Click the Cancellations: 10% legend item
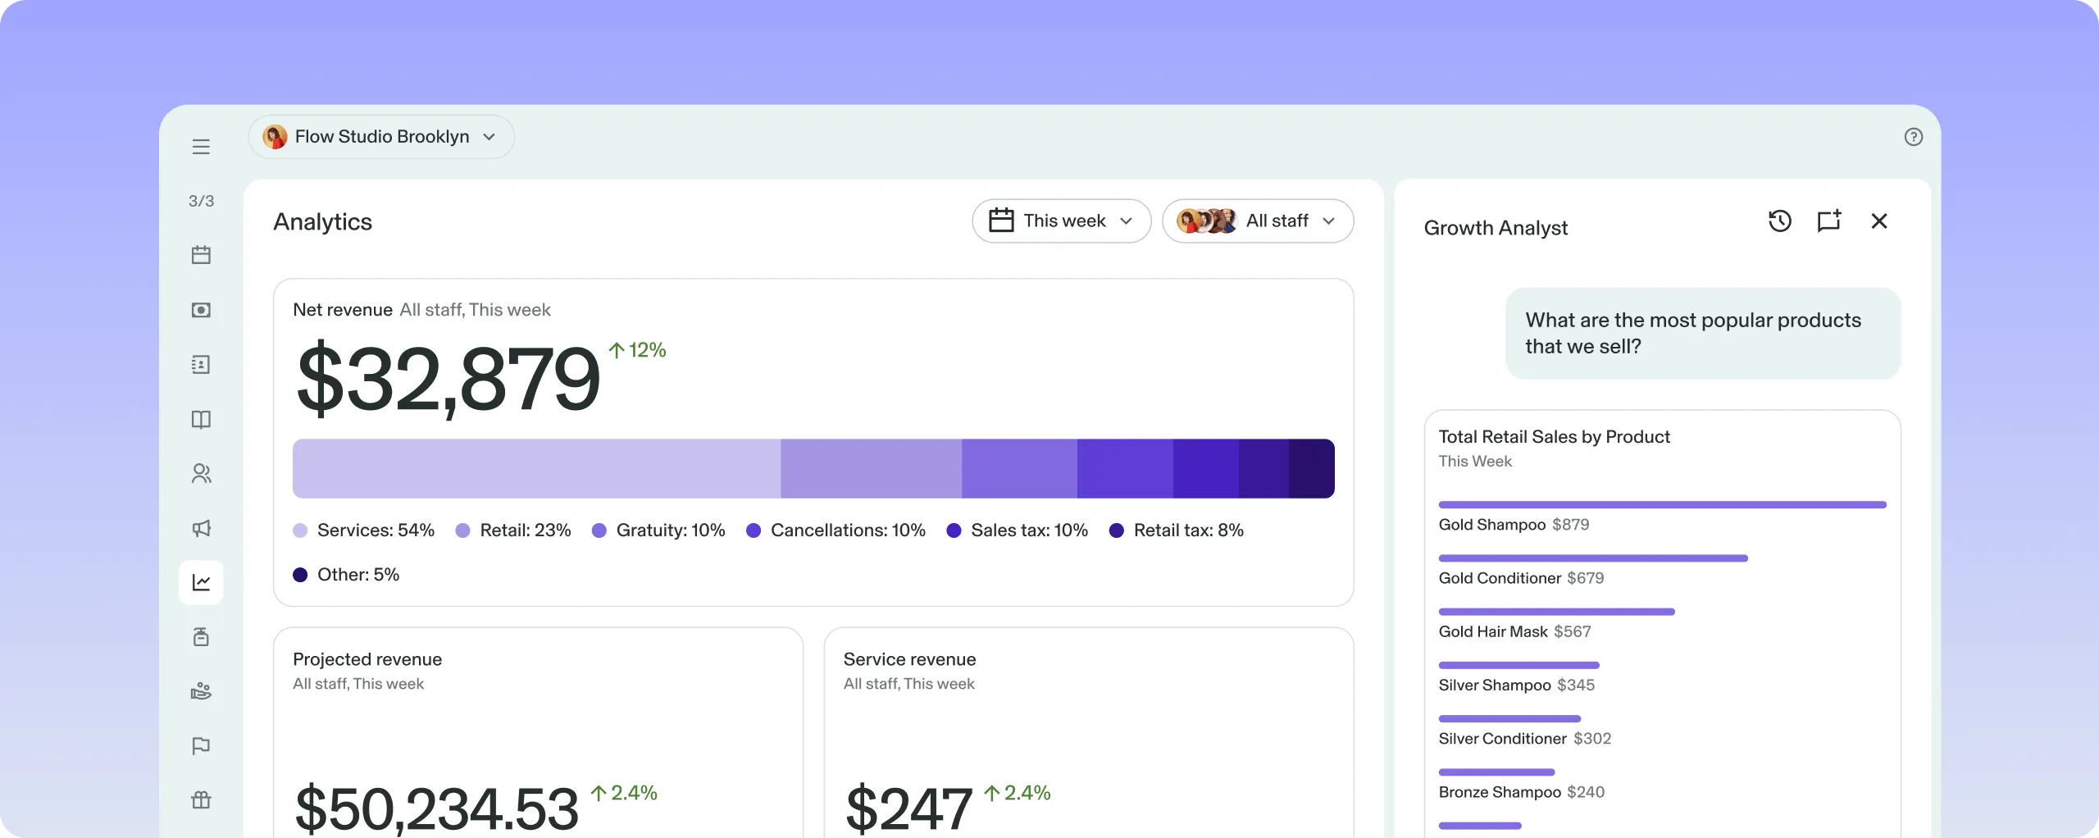The width and height of the screenshot is (2099, 838). tap(836, 531)
